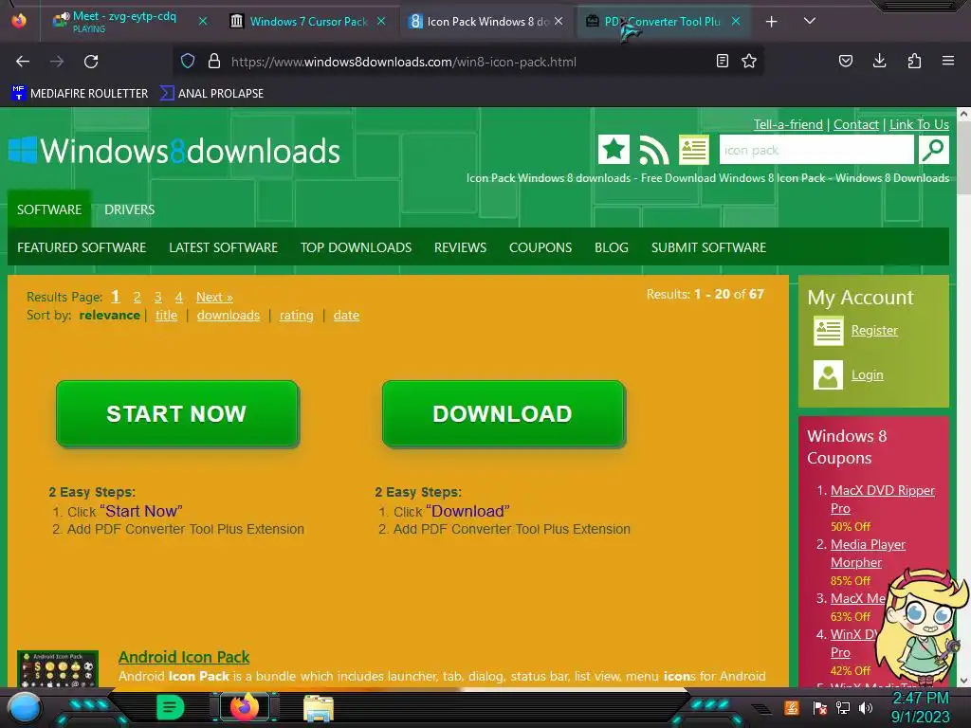
Task: Click the RSS feed icon on the site header
Action: pyautogui.click(x=654, y=150)
